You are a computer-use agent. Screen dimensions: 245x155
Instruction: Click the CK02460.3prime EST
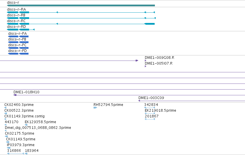[x=19, y=105]
